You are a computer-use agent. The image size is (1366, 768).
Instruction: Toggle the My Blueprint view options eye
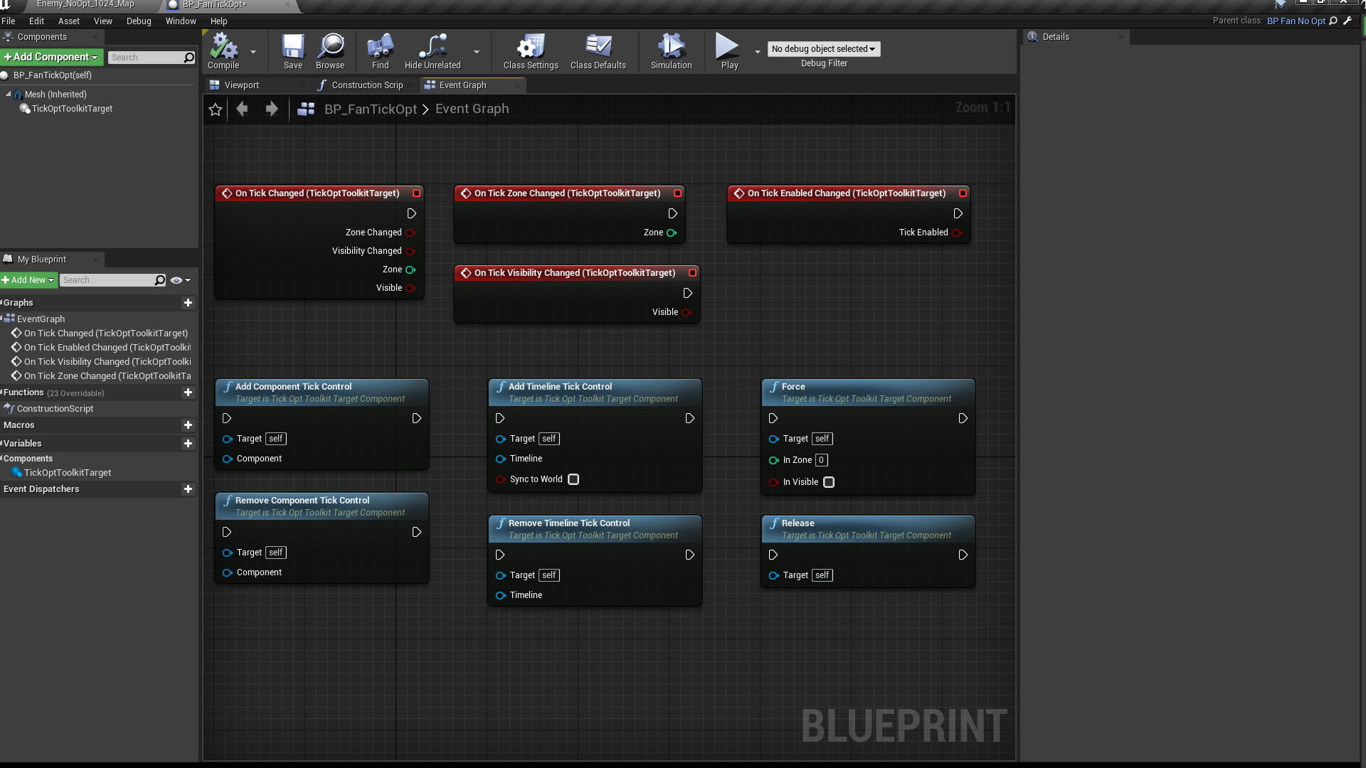(x=176, y=280)
